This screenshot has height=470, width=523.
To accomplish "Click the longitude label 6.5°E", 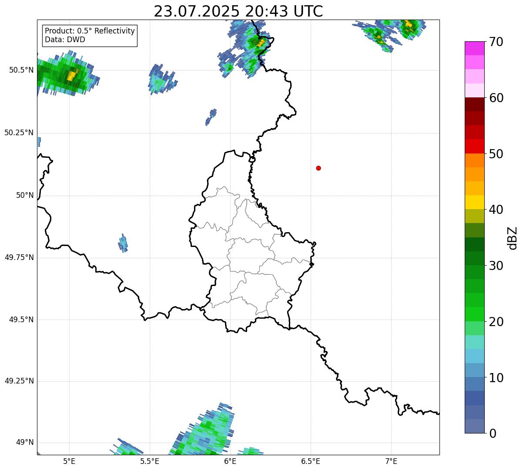I will 311,461.
